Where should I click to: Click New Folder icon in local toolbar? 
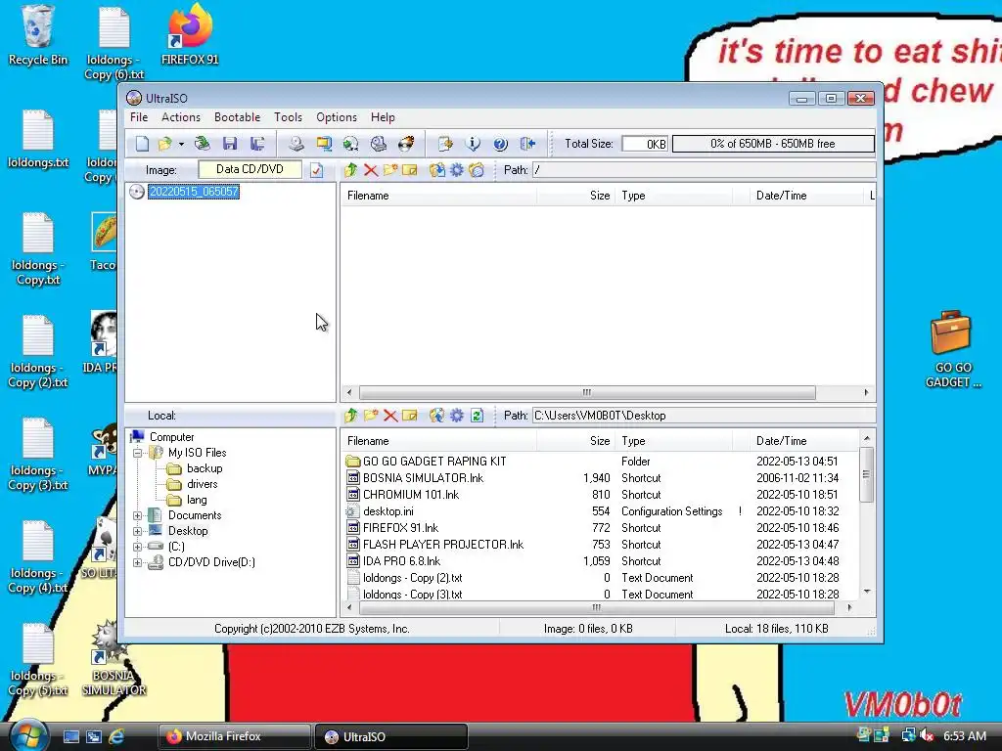click(371, 415)
